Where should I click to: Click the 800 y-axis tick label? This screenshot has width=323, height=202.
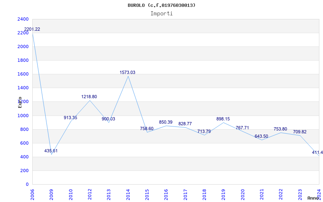coord(24,129)
